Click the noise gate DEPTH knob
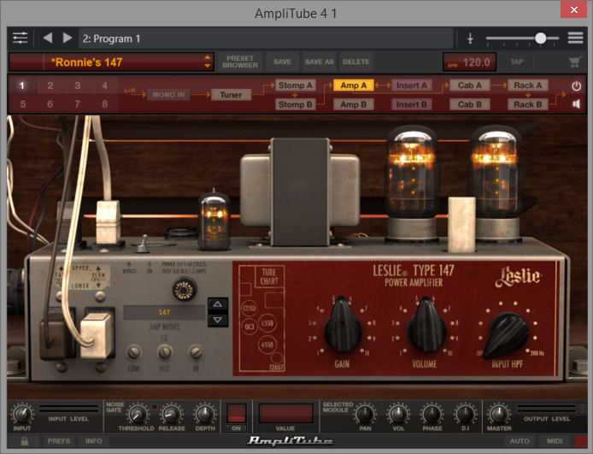Viewport: 593px width, 454px height. click(x=204, y=414)
